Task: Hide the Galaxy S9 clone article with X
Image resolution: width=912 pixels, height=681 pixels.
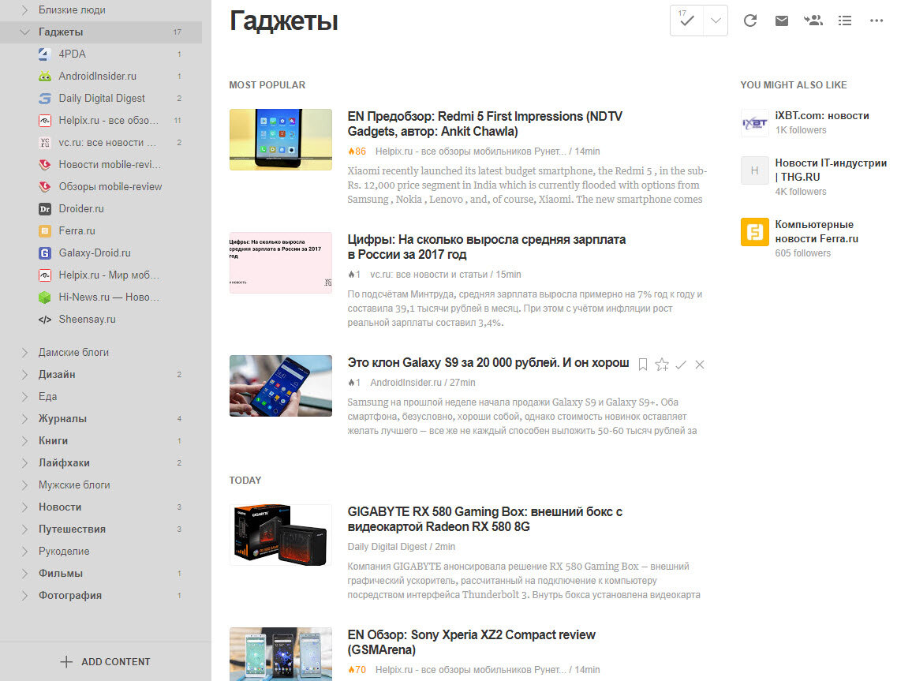Action: tap(700, 365)
